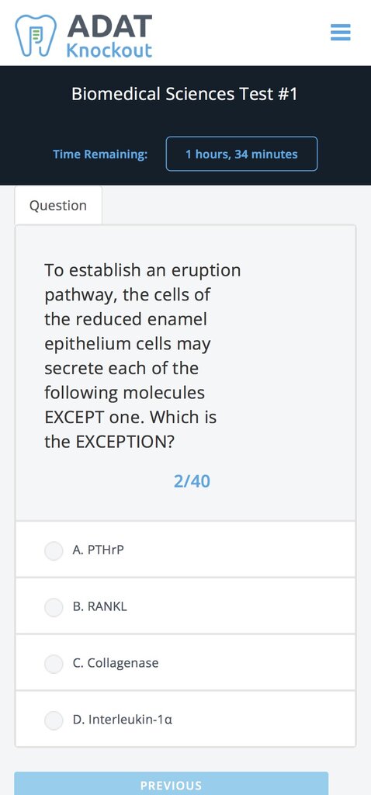Viewport: 371px width, 795px height.
Task: Click the Knockout text under ADAT
Action: [109, 50]
